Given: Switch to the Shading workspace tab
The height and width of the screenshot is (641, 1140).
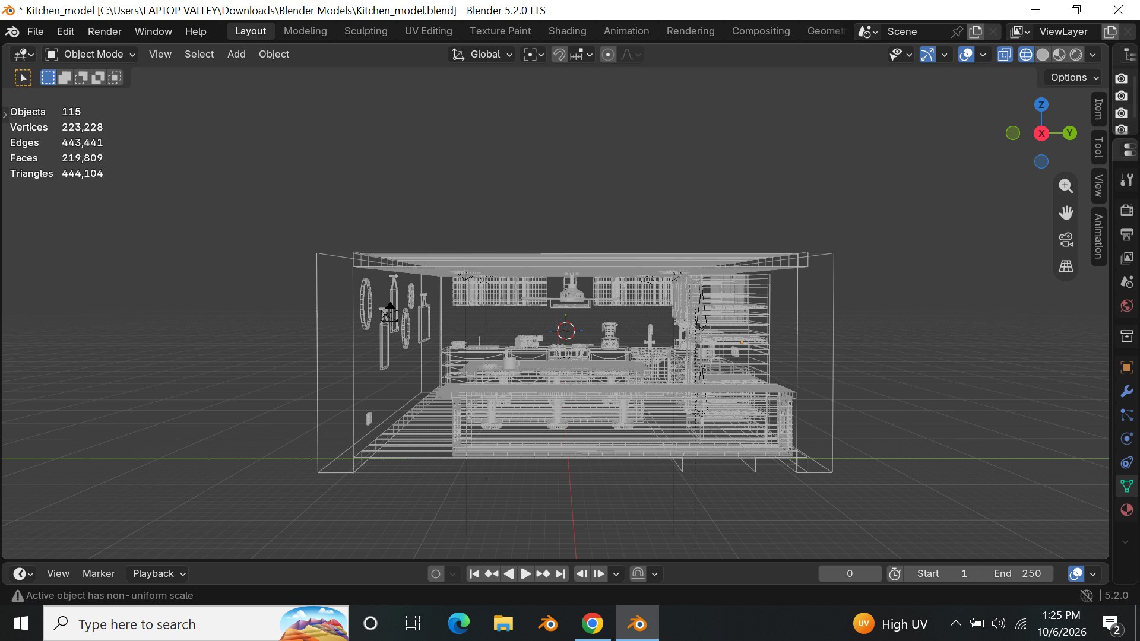Looking at the screenshot, I should coord(567,31).
